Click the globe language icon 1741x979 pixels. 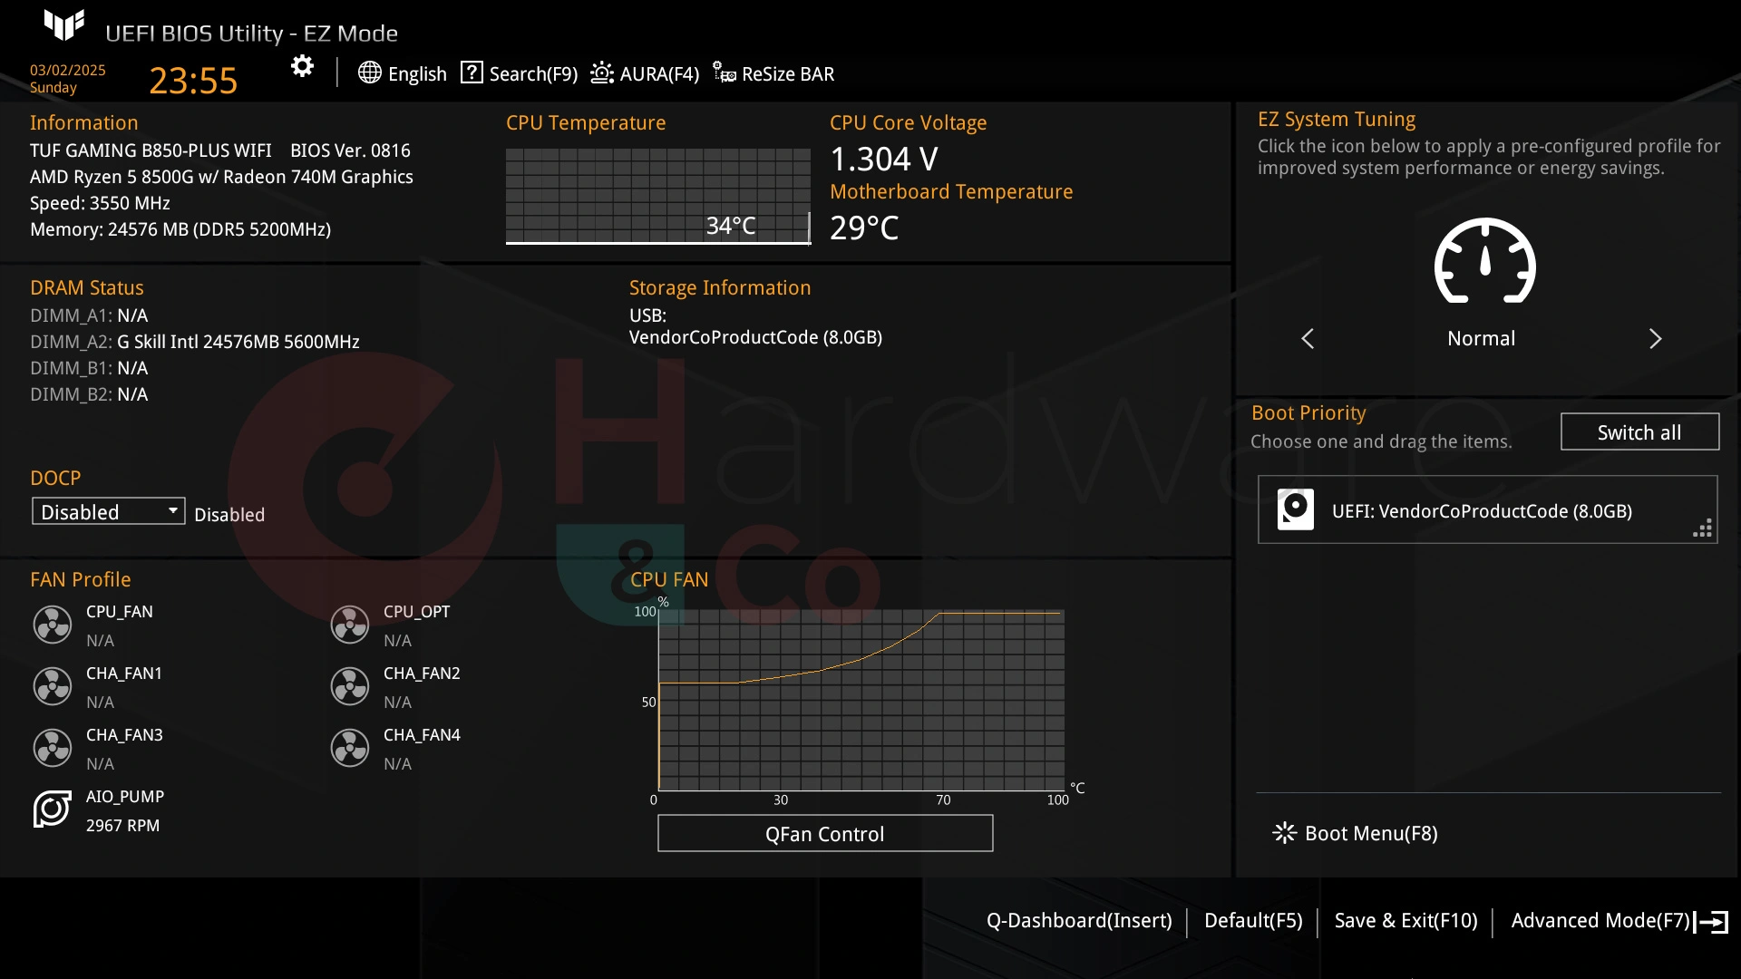(369, 73)
